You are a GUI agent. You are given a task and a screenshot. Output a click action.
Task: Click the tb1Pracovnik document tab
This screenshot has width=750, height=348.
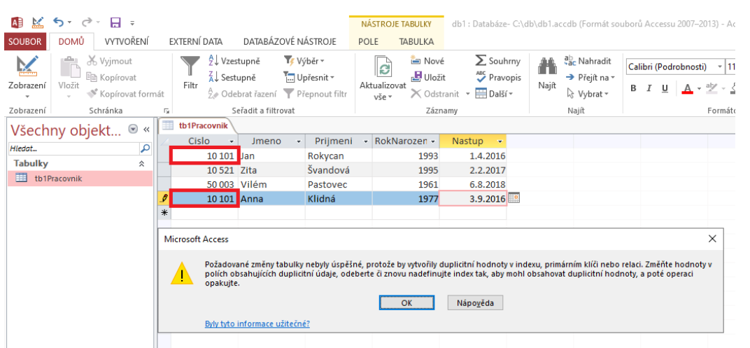[197, 126]
